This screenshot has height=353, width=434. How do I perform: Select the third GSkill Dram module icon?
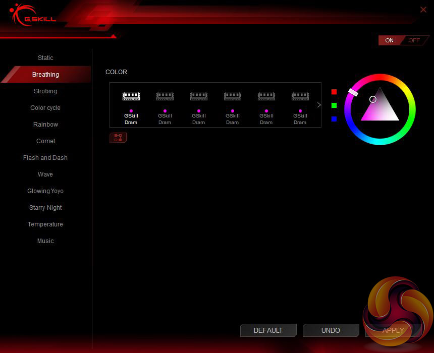198,96
